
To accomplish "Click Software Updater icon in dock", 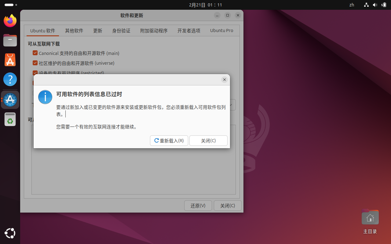I will [10, 100].
